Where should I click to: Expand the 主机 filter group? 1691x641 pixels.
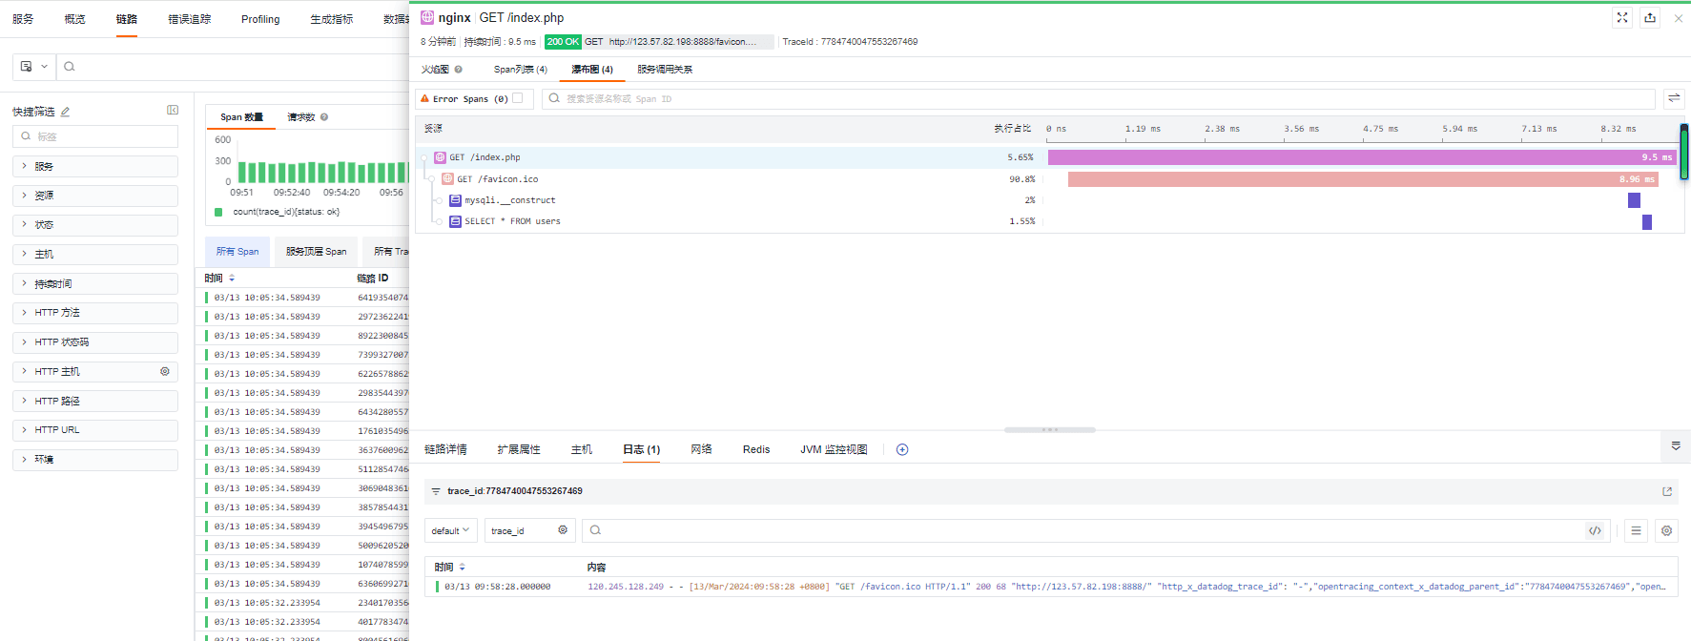95,255
